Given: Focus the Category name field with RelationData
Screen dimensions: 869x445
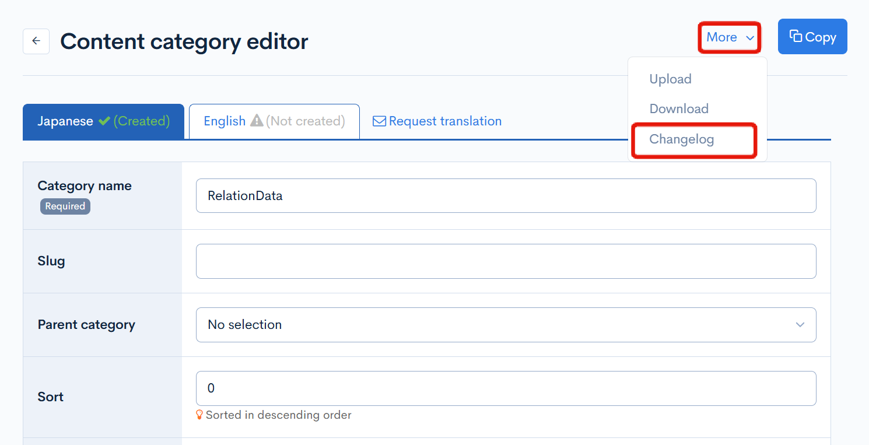Looking at the screenshot, I should pos(505,195).
